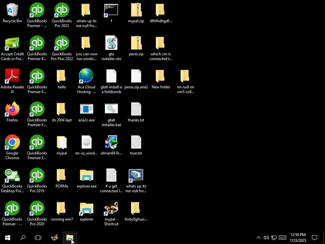Select im null on vm5 coll... folder
Screen dimensions: 325x244
[x=185, y=81]
